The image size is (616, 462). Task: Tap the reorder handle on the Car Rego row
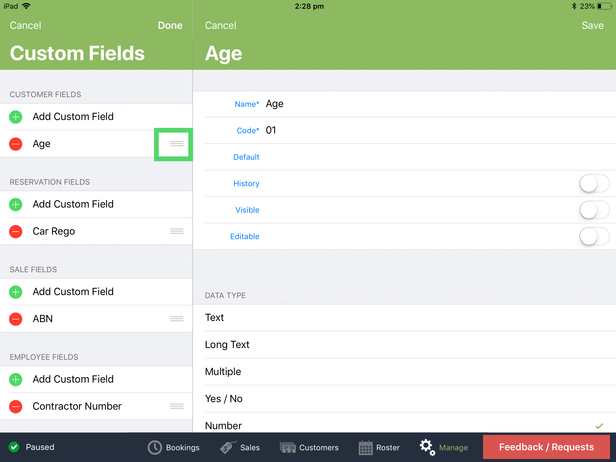pos(177,231)
